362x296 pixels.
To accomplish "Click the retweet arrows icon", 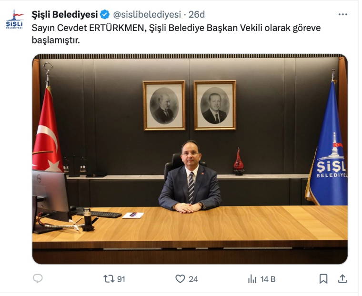I will (x=109, y=279).
